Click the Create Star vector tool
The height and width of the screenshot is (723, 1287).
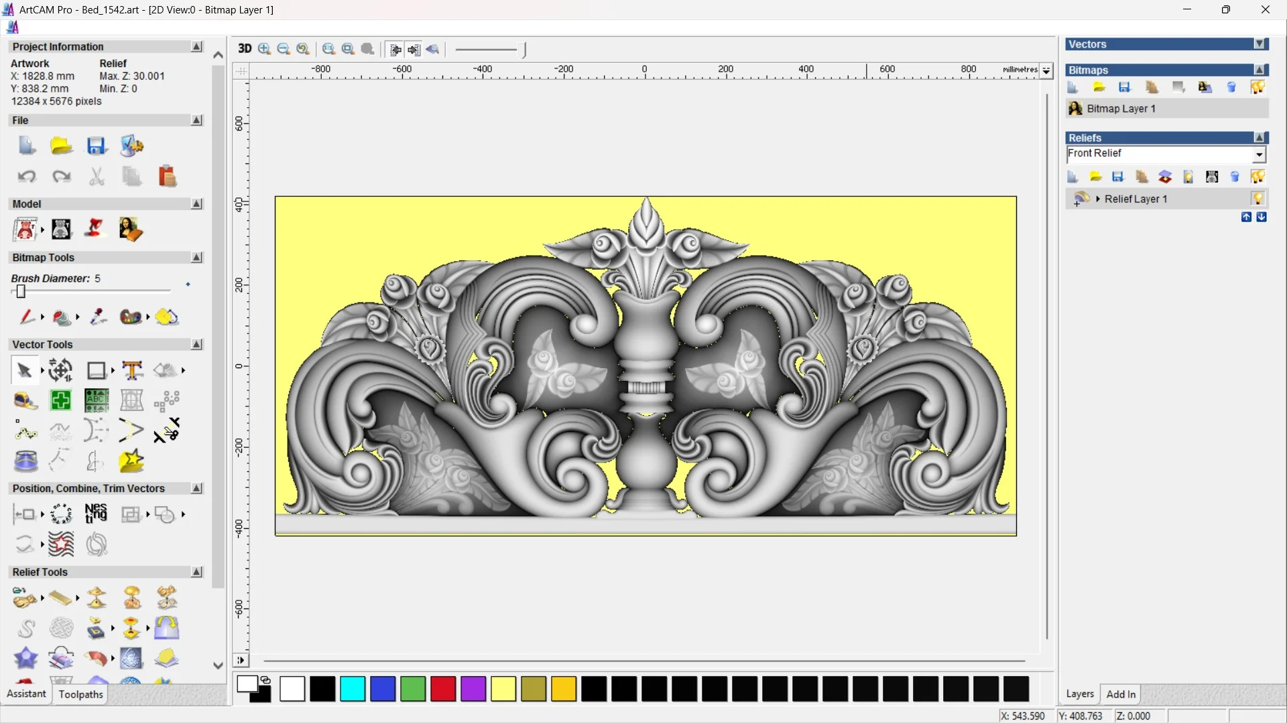click(x=131, y=461)
